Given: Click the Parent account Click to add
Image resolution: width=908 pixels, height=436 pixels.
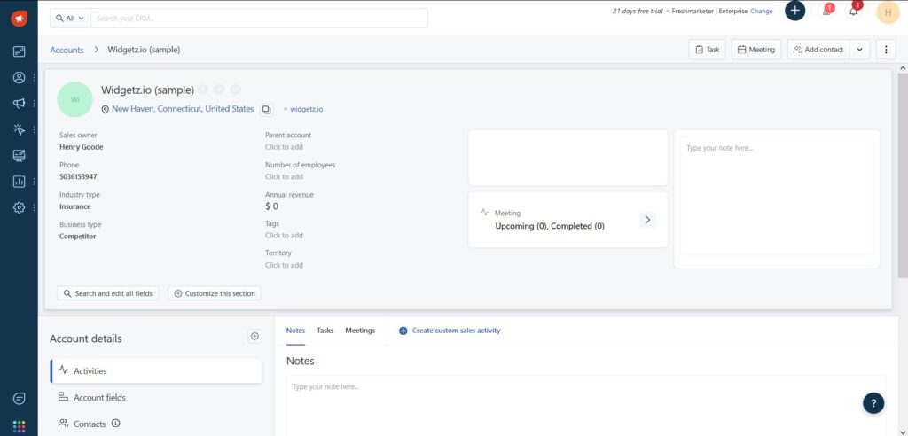Looking at the screenshot, I should 284,147.
